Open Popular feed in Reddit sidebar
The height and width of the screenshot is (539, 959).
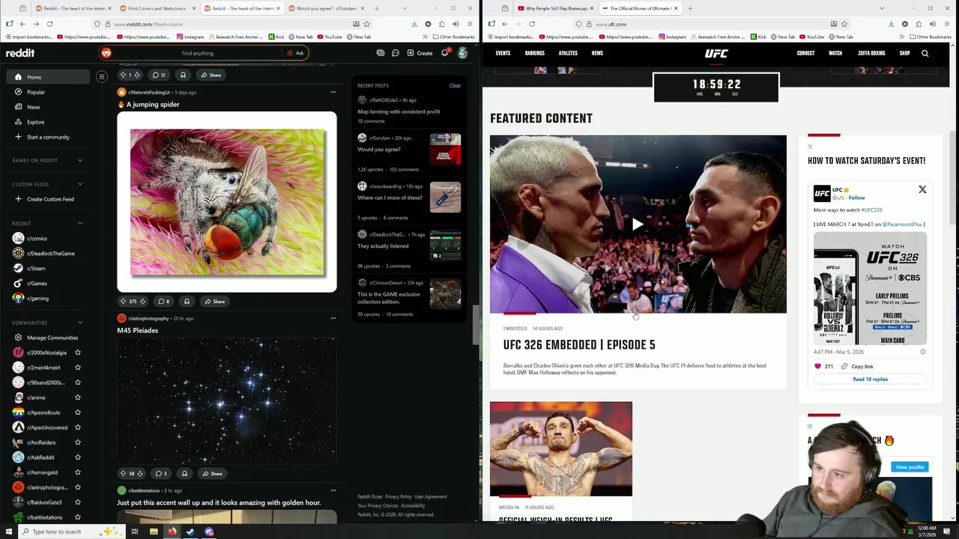click(48, 92)
